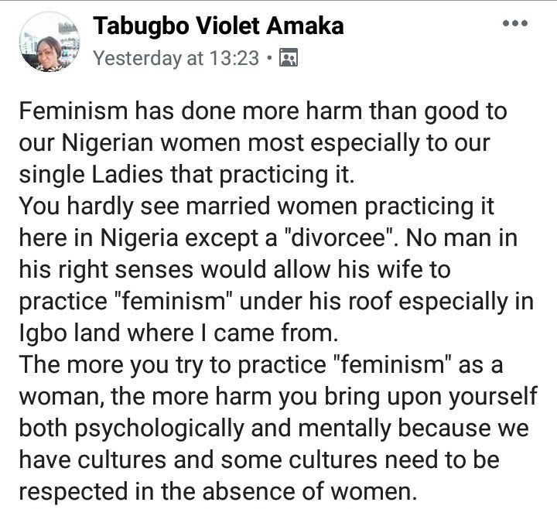Open Tabugbo Violet Amaka's profile picture
This screenshot has height=509, width=557.
point(50,42)
